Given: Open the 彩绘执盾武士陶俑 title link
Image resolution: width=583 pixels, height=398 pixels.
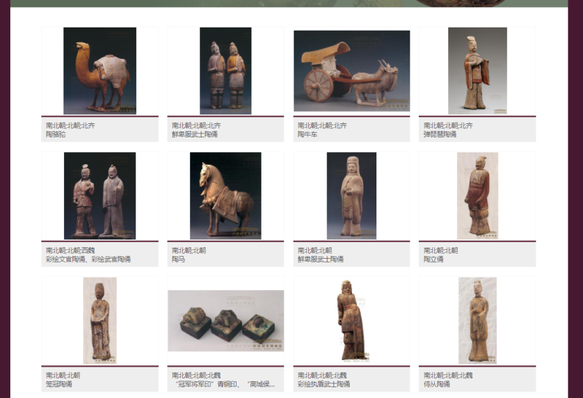Looking at the screenshot, I should pos(323,385).
